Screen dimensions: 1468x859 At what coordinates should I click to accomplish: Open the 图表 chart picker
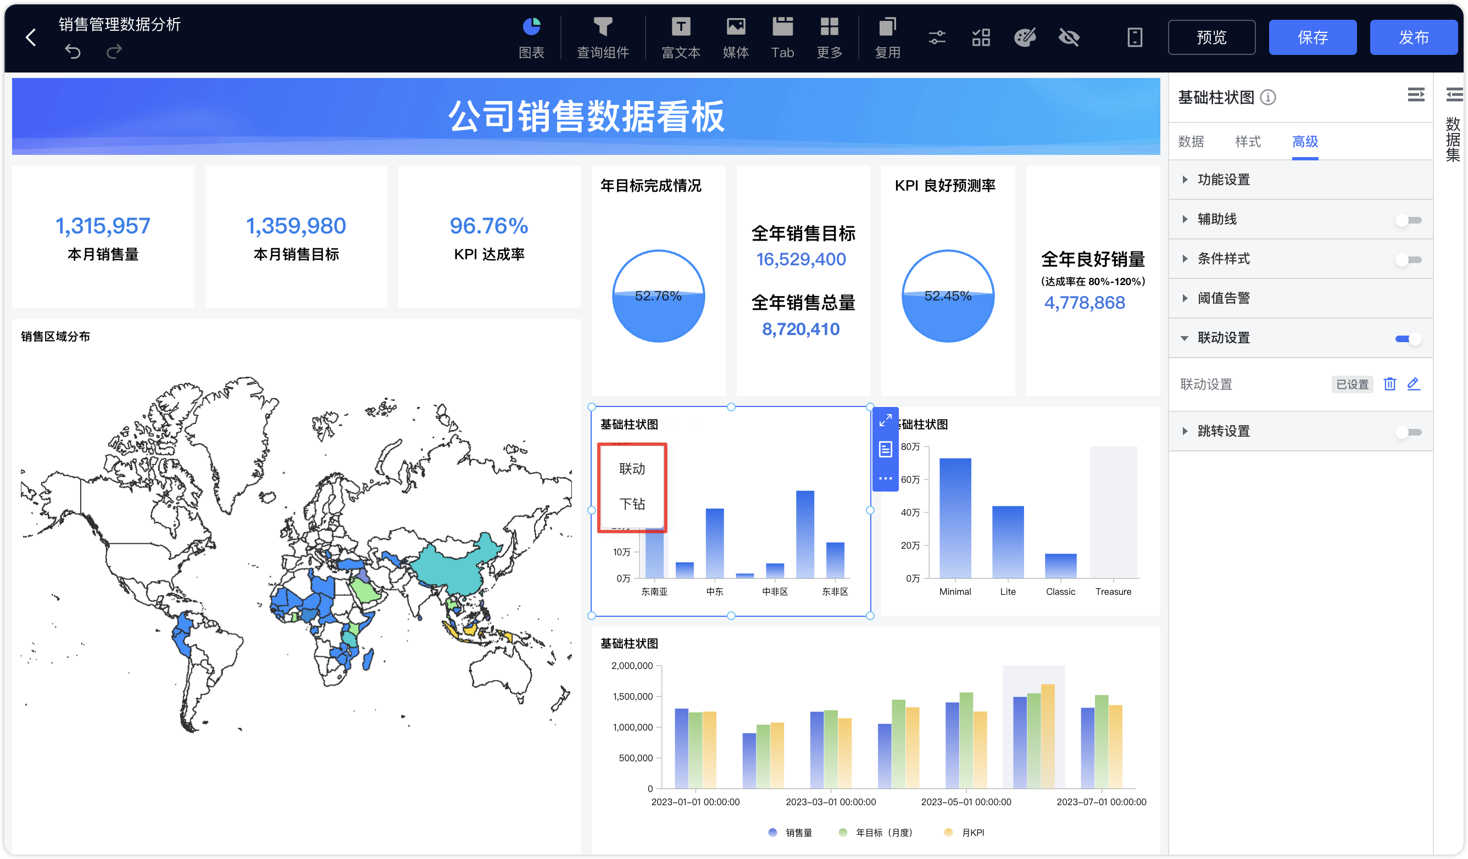[531, 37]
